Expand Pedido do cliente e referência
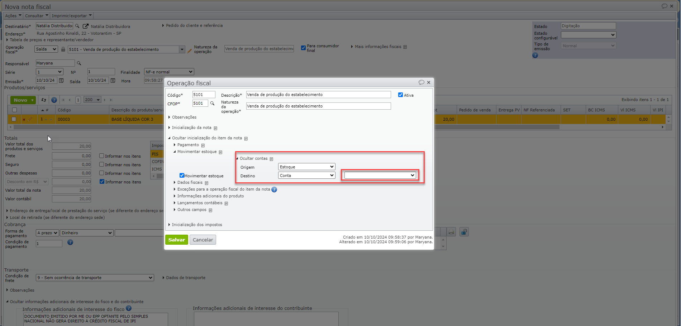Image resolution: width=681 pixels, height=326 pixels. [x=192, y=26]
